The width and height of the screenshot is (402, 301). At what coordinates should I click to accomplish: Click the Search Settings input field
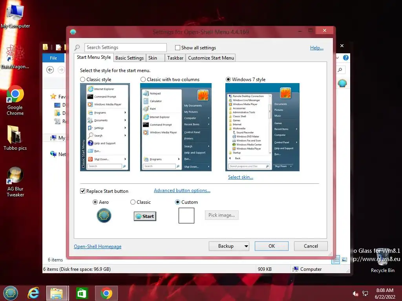(125, 47)
